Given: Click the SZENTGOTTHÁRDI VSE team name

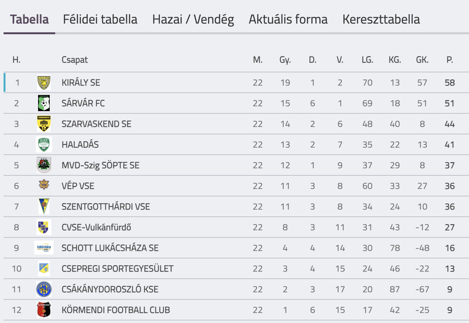Looking at the screenshot, I should tap(106, 207).
